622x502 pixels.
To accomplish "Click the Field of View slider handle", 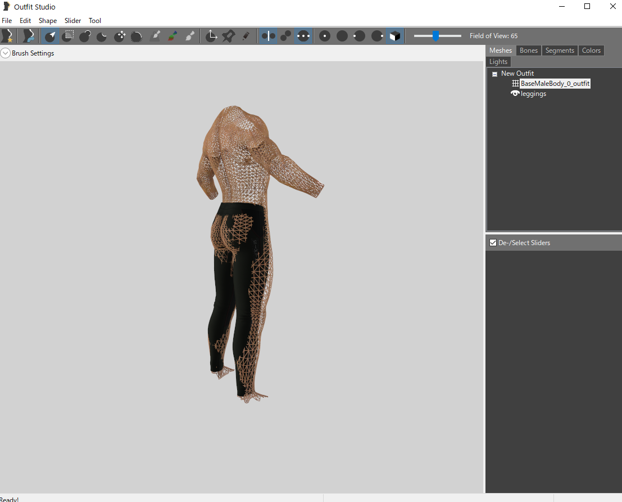I will (435, 36).
